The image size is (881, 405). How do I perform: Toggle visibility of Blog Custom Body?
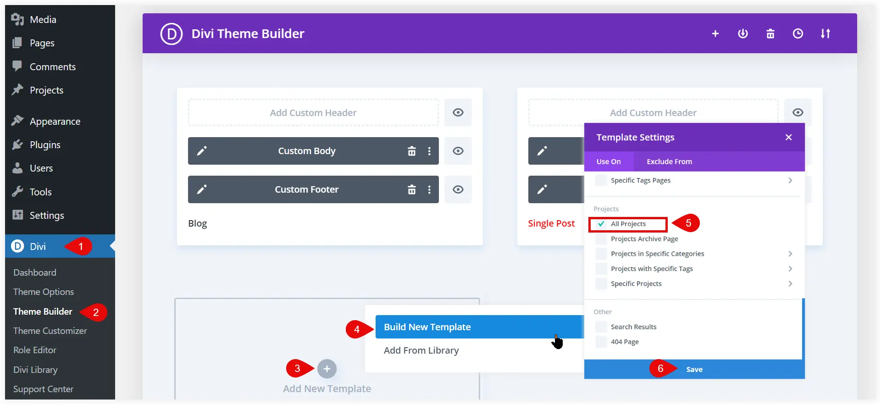458,151
